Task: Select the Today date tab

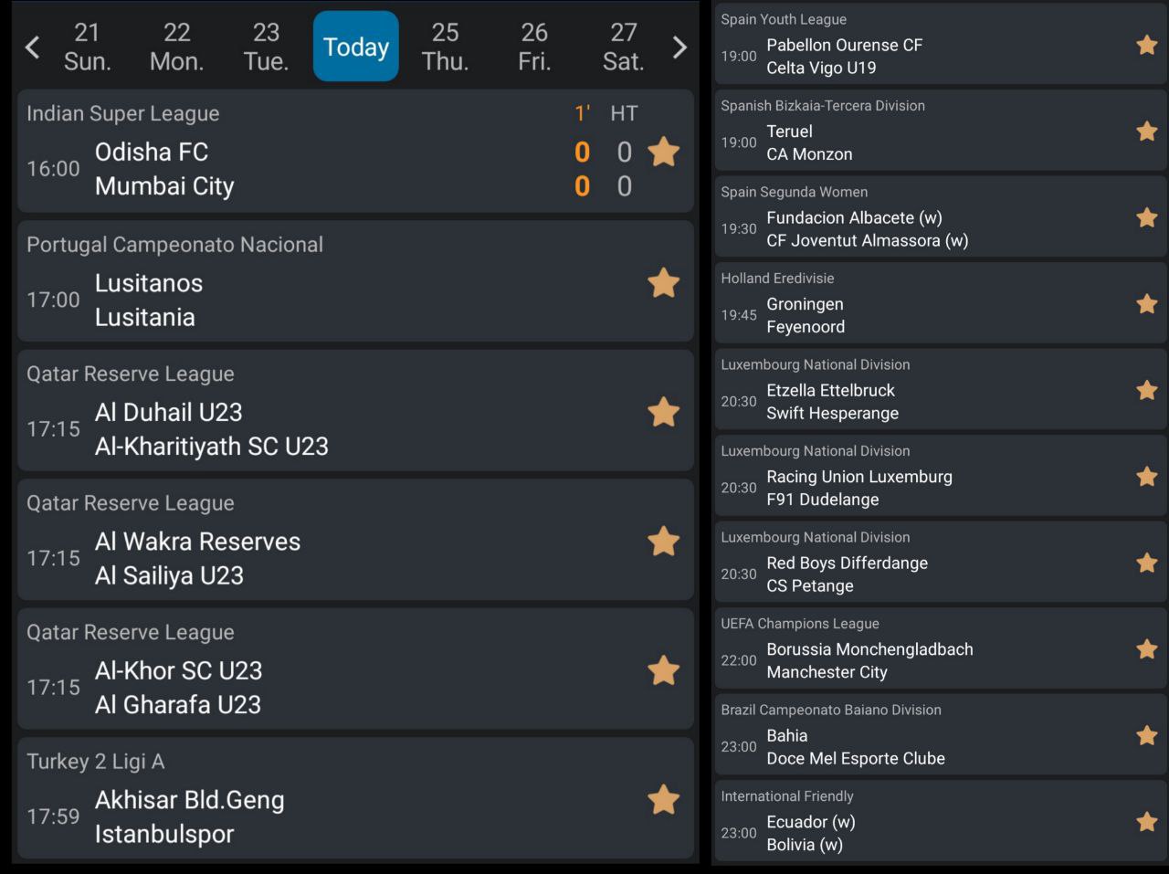Action: (356, 47)
